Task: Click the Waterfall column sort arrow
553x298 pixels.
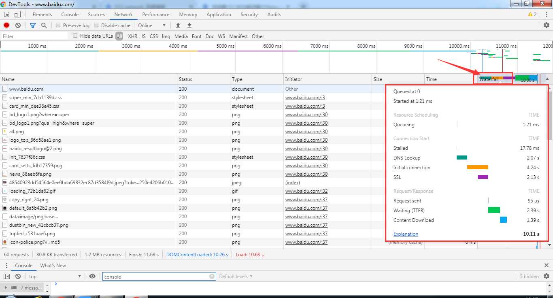Action: coord(547,79)
